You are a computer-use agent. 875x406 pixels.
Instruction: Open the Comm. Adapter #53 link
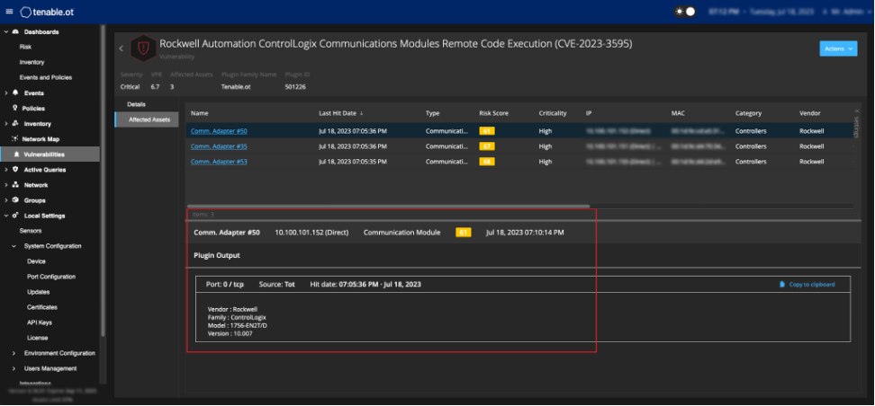click(219, 162)
